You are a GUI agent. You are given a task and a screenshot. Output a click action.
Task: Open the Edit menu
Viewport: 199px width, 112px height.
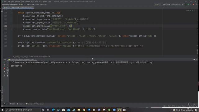(9, 2)
